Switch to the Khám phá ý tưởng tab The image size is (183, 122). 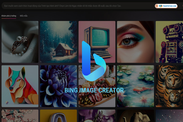coord(9,16)
